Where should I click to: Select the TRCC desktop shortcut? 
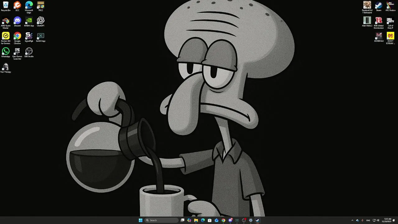[x=41, y=6]
